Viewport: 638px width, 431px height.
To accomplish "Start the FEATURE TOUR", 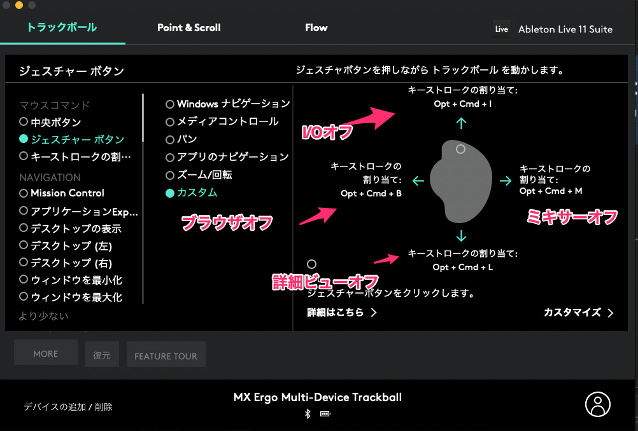I will [166, 356].
